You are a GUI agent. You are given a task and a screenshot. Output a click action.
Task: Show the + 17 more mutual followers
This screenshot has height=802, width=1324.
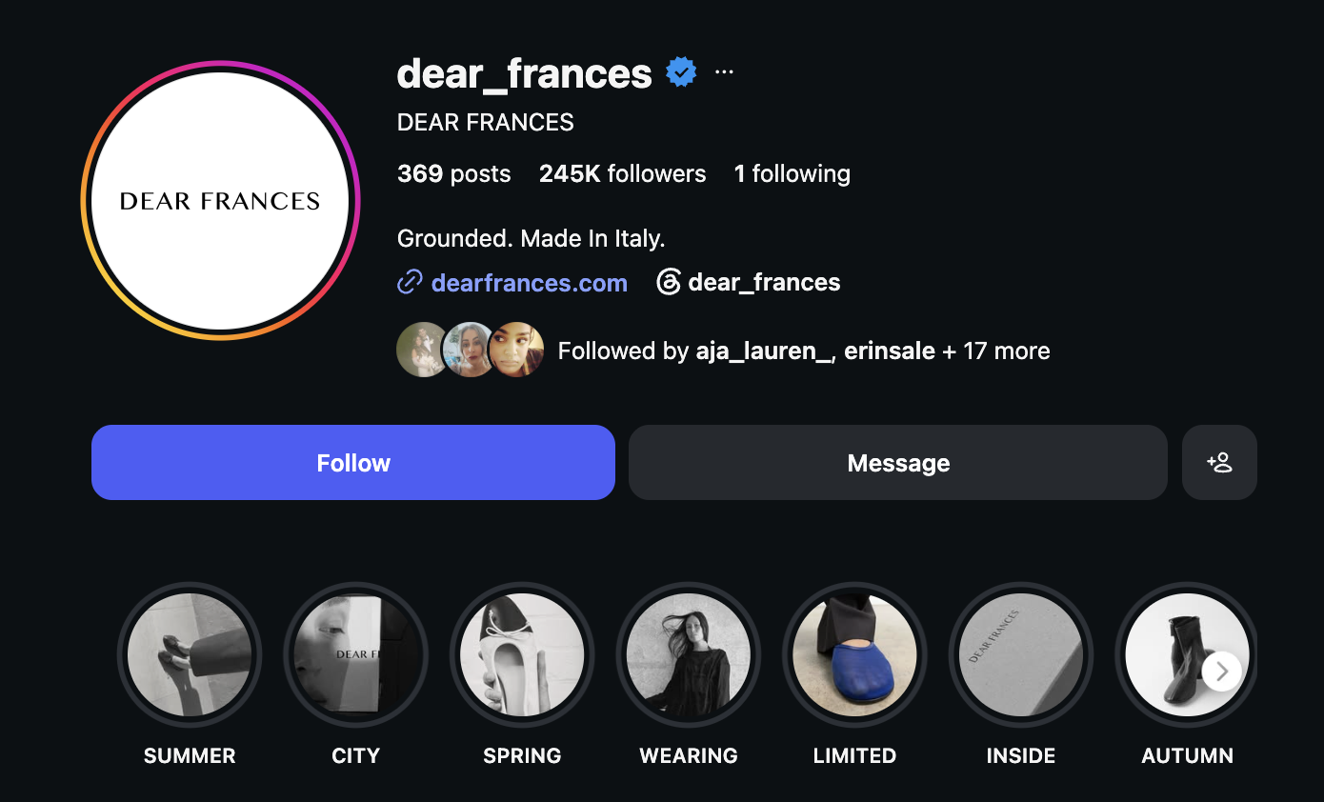tap(996, 351)
